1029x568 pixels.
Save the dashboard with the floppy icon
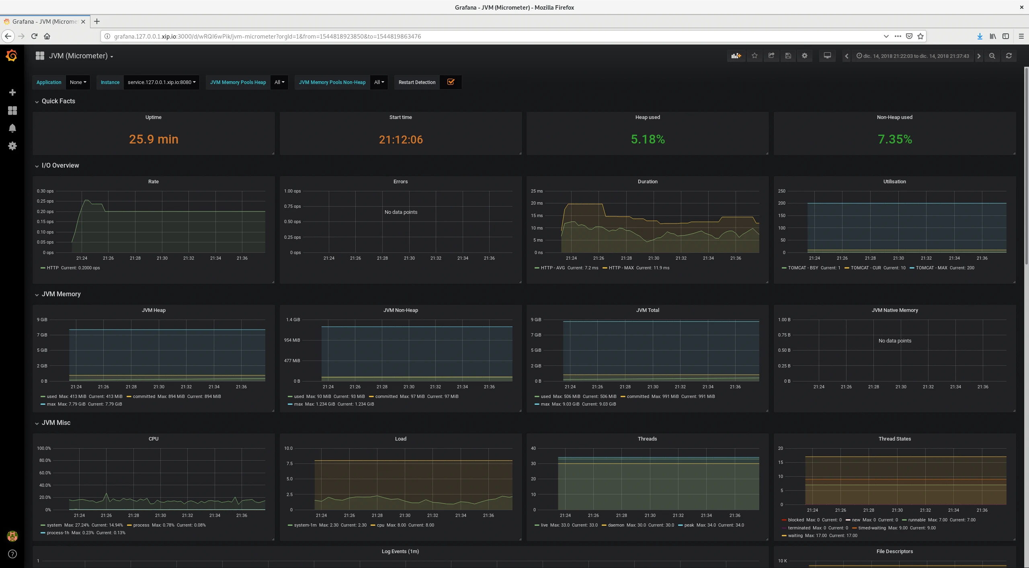pyautogui.click(x=788, y=56)
